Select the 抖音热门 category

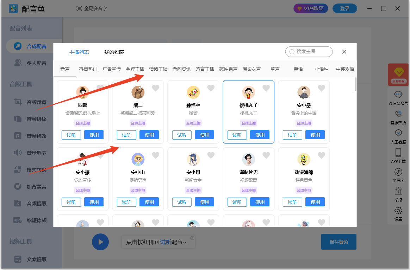tap(88, 69)
